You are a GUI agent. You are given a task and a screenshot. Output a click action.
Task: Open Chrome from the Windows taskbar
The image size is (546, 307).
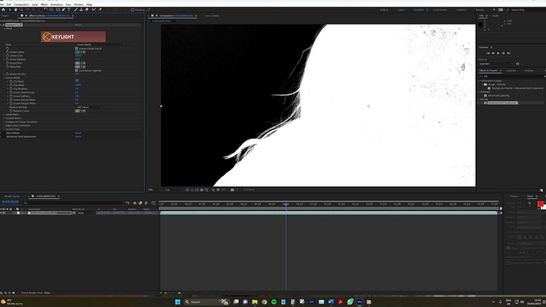264,302
